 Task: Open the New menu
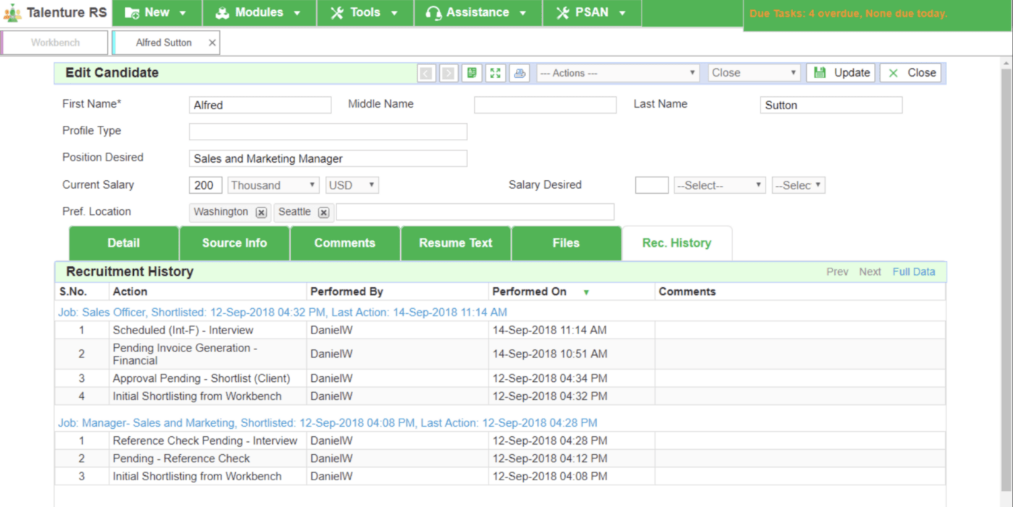coord(157,13)
